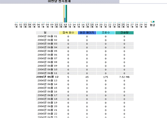Click the green 전송량 column header
Screen dimensions: 167x119
point(125,33)
